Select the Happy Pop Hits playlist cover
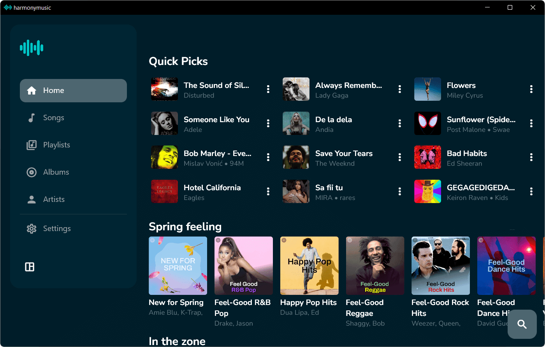Image resolution: width=545 pixels, height=347 pixels. point(309,266)
